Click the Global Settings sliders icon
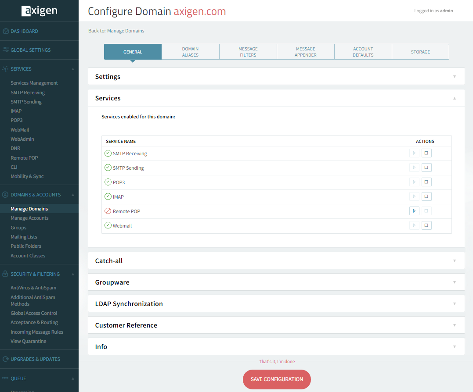Viewport: 473px width, 392px height. (5, 50)
